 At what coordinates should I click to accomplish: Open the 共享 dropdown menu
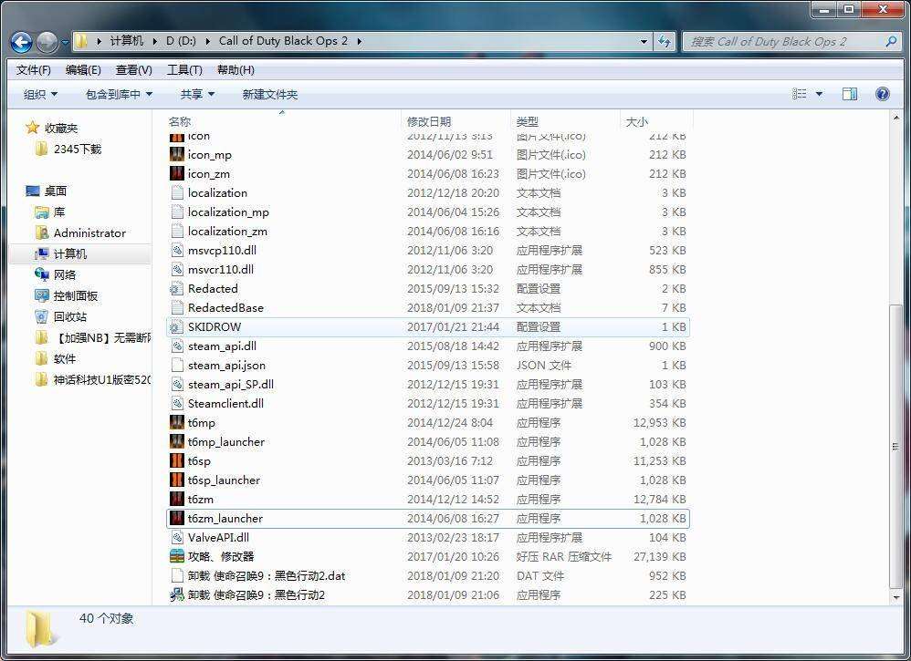coord(197,94)
